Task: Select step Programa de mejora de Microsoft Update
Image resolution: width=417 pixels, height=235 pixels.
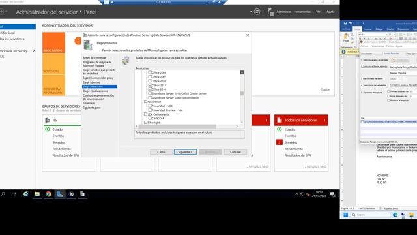Action: point(97,64)
